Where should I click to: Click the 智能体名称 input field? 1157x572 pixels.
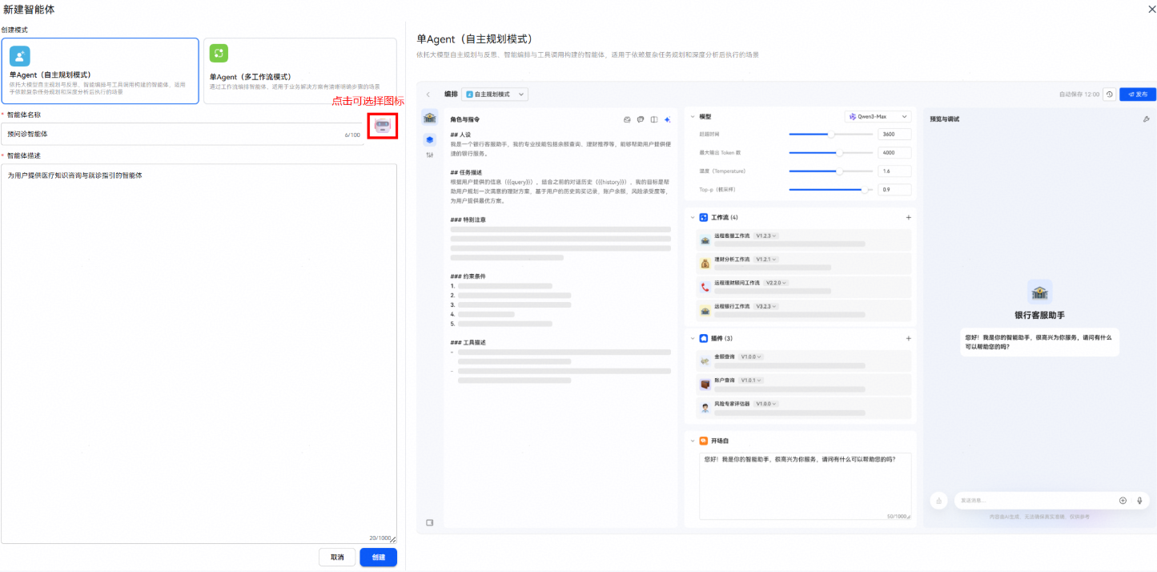(x=172, y=135)
